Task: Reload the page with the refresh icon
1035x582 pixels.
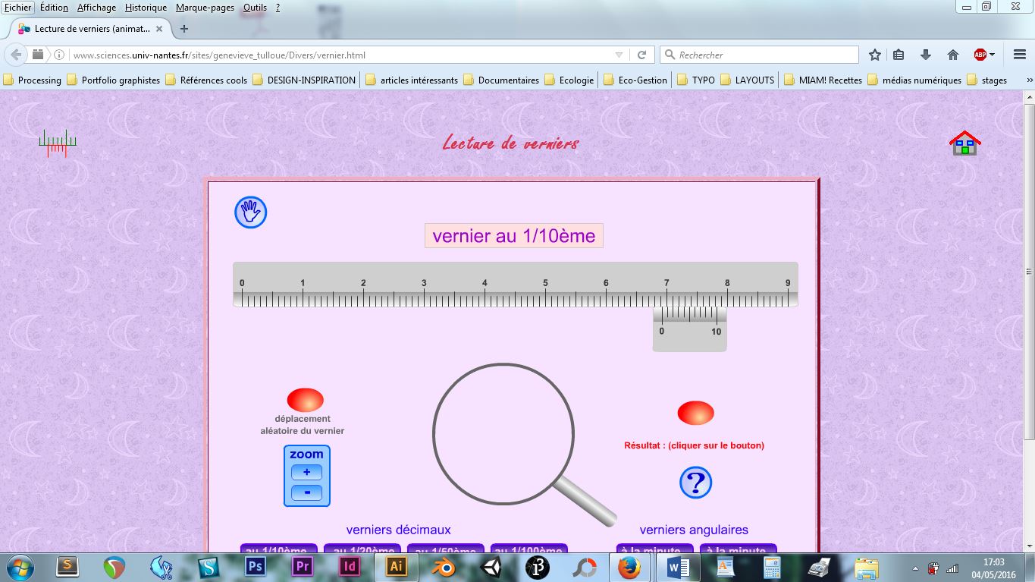Action: pyautogui.click(x=641, y=55)
